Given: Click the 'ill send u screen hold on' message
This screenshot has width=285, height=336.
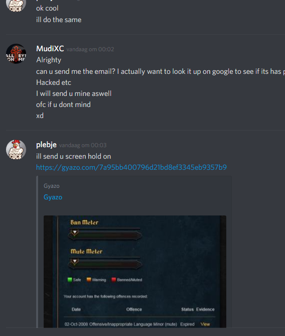Looking at the screenshot, I should point(73,156).
